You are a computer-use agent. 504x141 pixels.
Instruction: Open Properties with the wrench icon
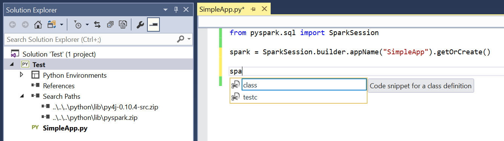click(x=140, y=25)
